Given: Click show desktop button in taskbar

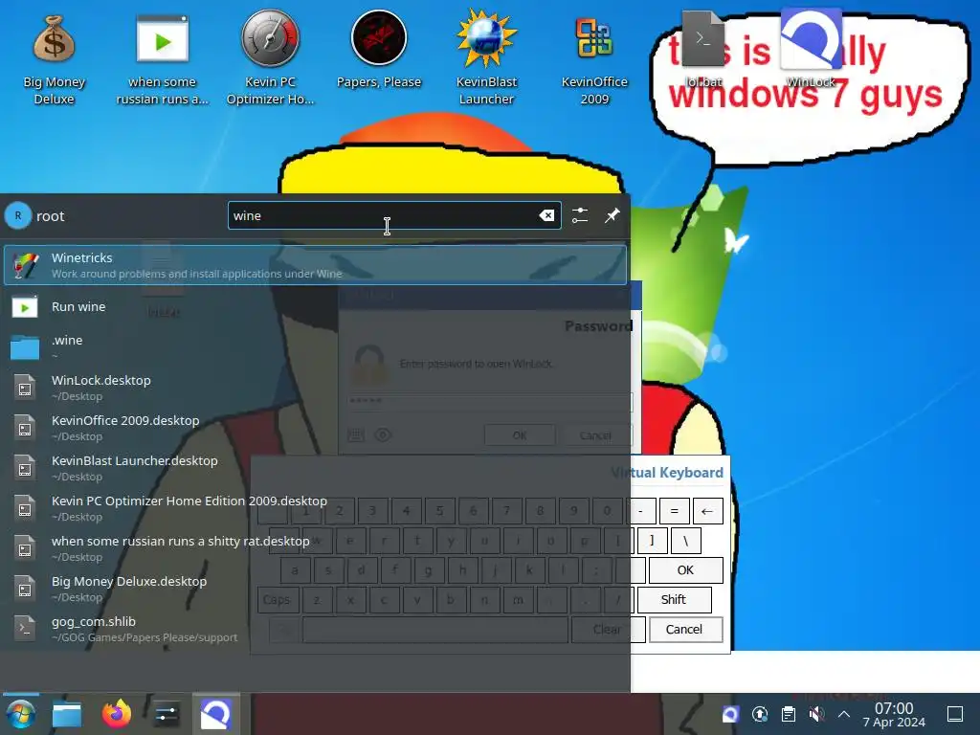Looking at the screenshot, I should pyautogui.click(x=955, y=714).
